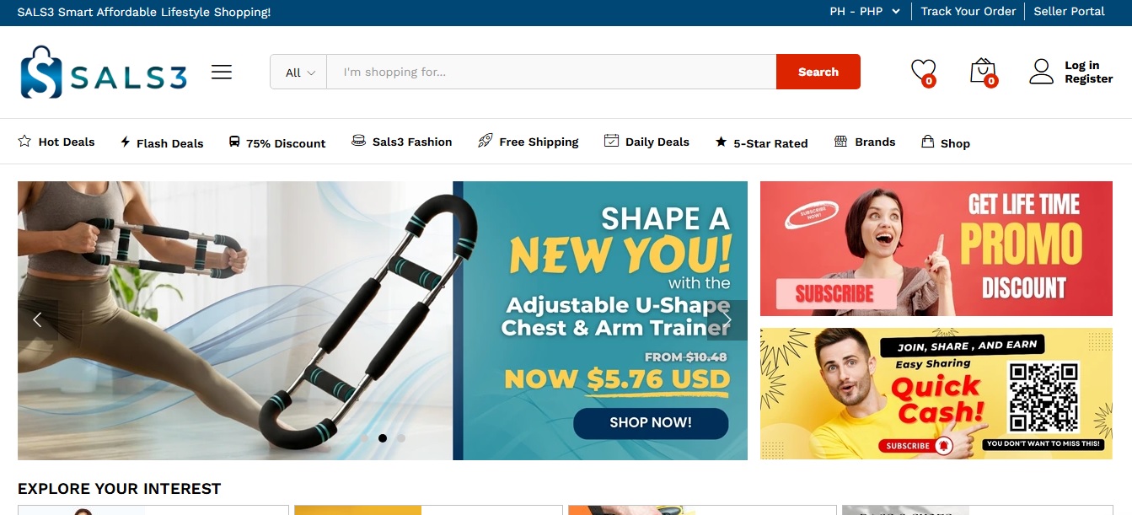Go to the previous carousel slide

tap(38, 320)
